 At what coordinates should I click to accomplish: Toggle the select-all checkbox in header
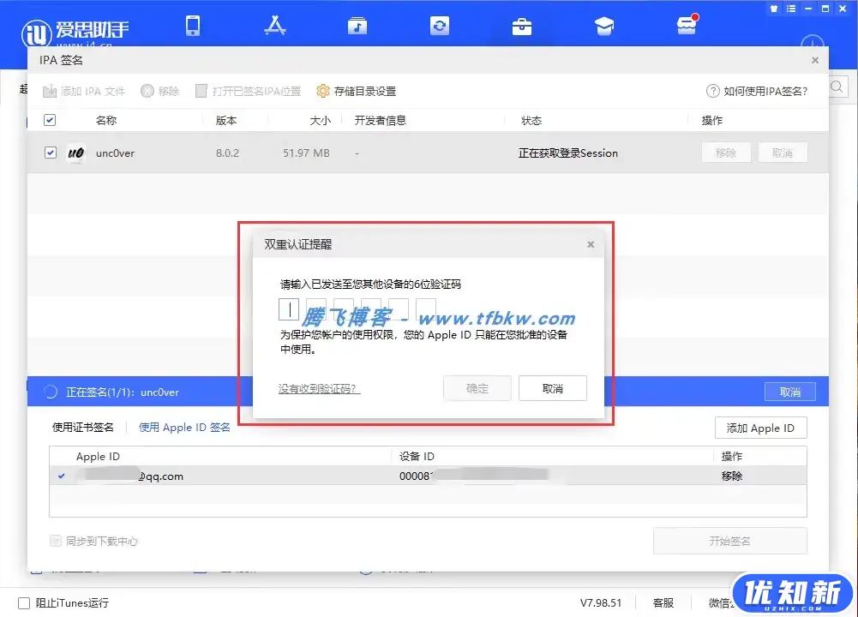coord(50,120)
